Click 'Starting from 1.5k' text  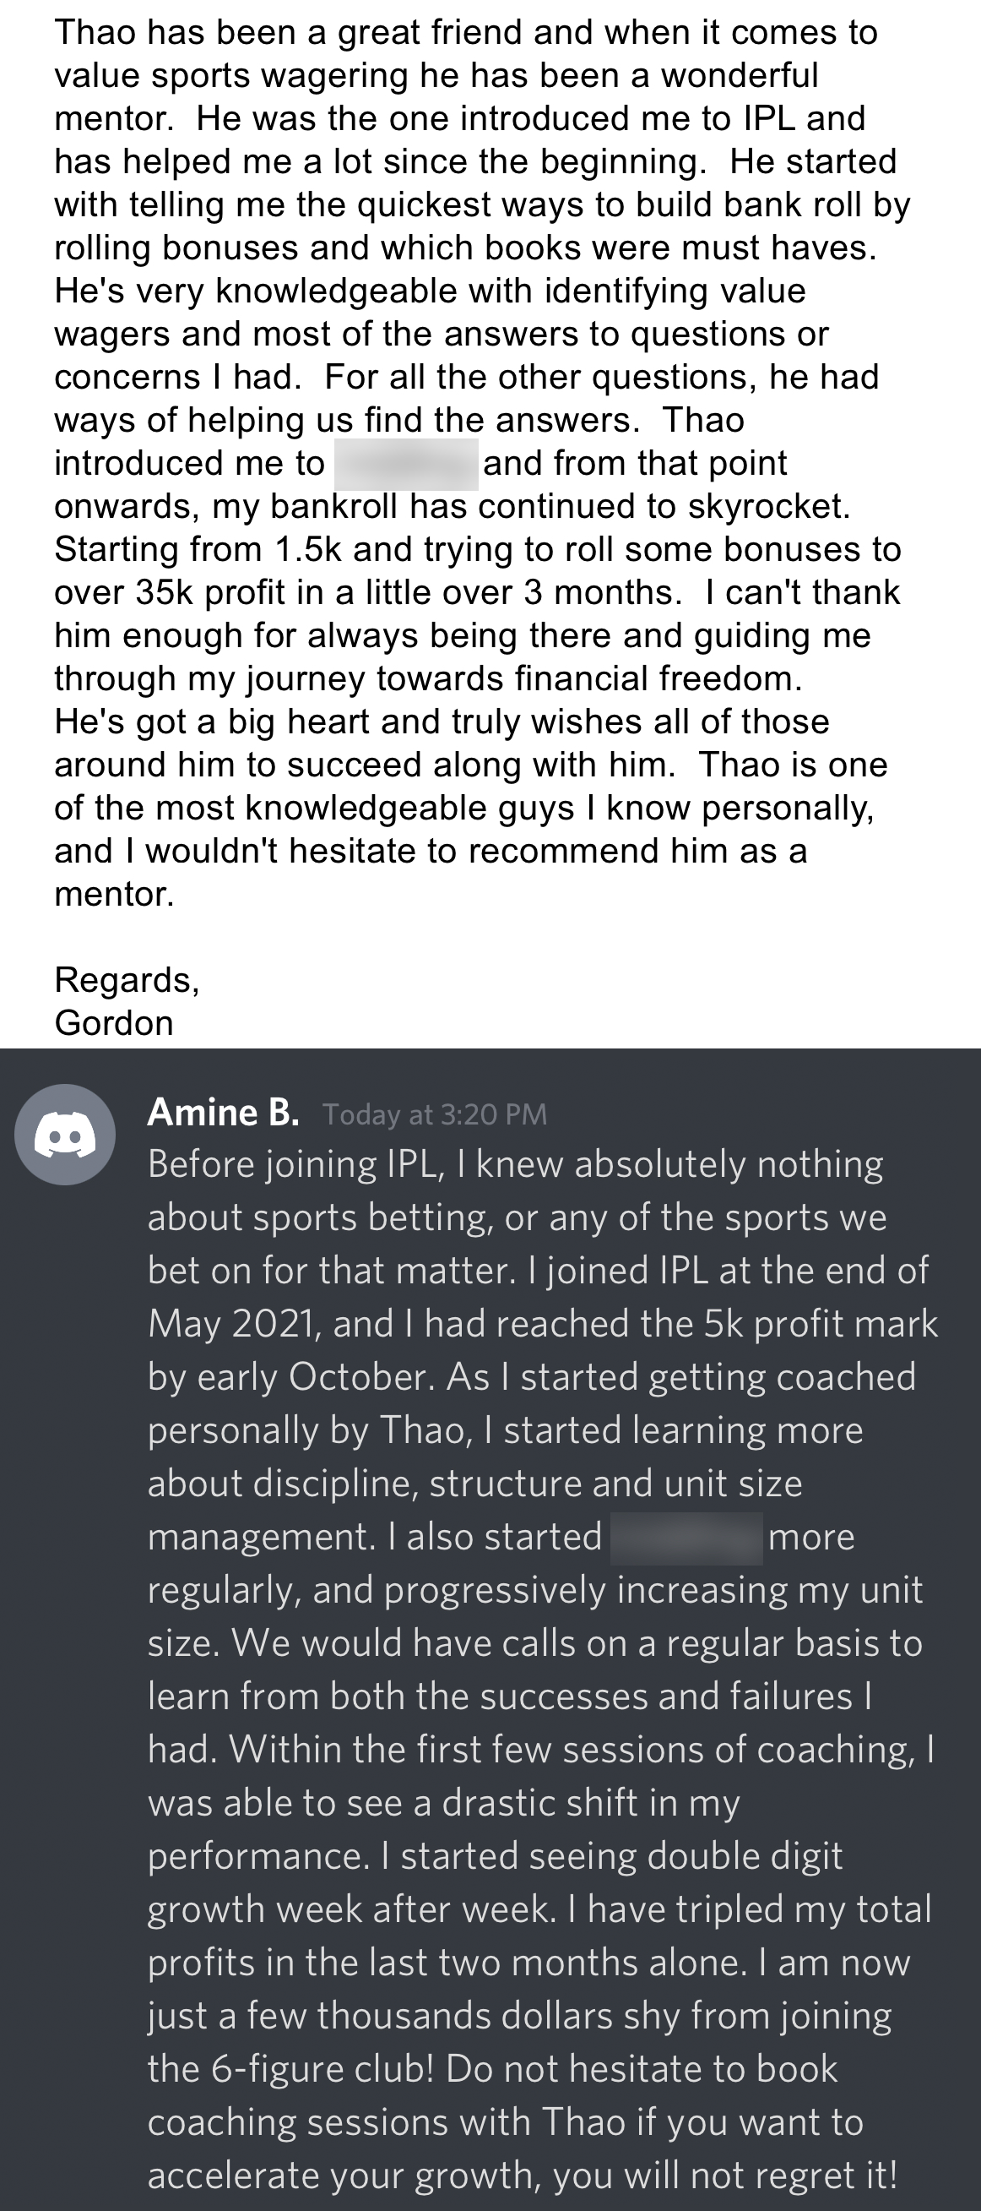[199, 549]
